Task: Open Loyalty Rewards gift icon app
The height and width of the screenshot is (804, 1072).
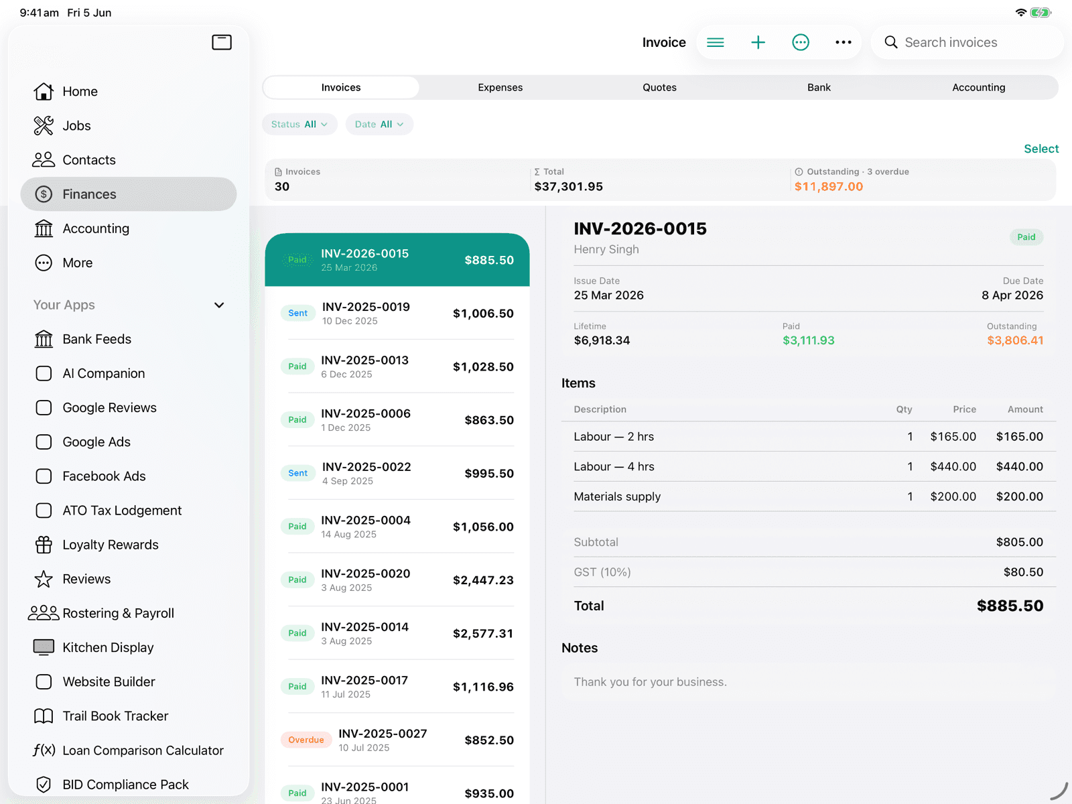Action: click(129, 545)
